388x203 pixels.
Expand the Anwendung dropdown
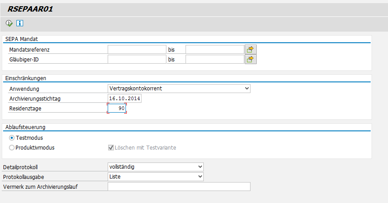click(247, 89)
